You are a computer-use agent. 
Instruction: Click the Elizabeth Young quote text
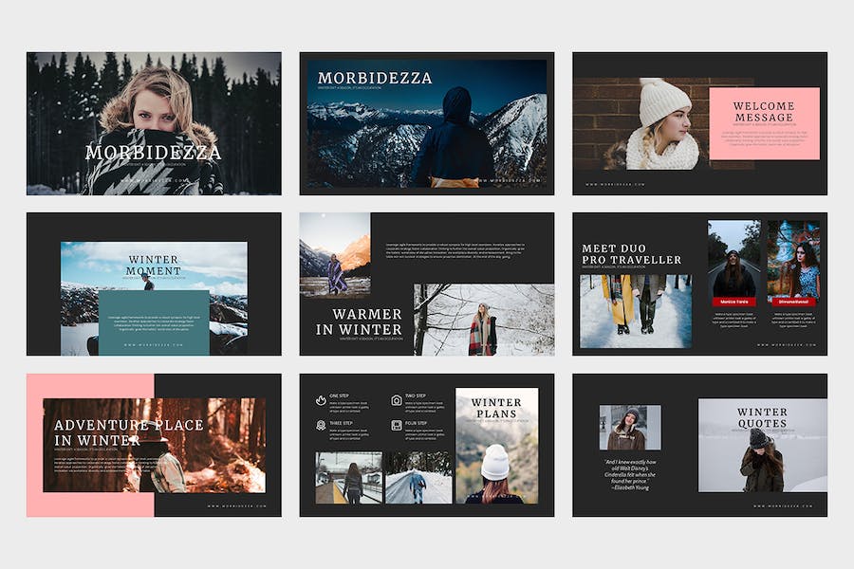pos(630,475)
